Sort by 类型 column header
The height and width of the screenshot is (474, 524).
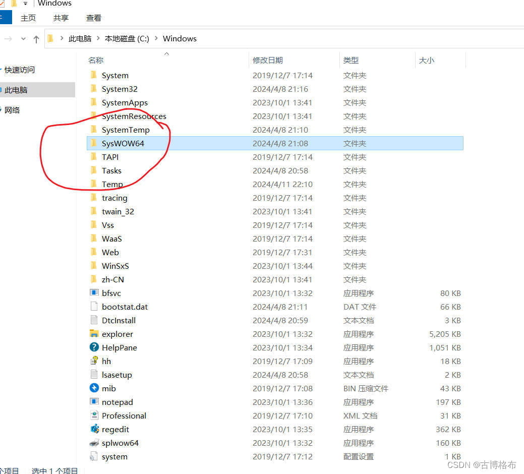351,61
